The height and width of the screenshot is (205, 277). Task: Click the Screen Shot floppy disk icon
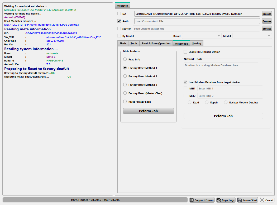[240, 200]
